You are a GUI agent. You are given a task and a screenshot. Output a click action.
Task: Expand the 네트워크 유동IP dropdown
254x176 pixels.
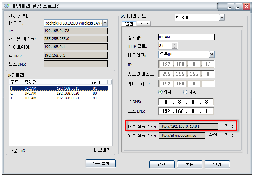212,55
